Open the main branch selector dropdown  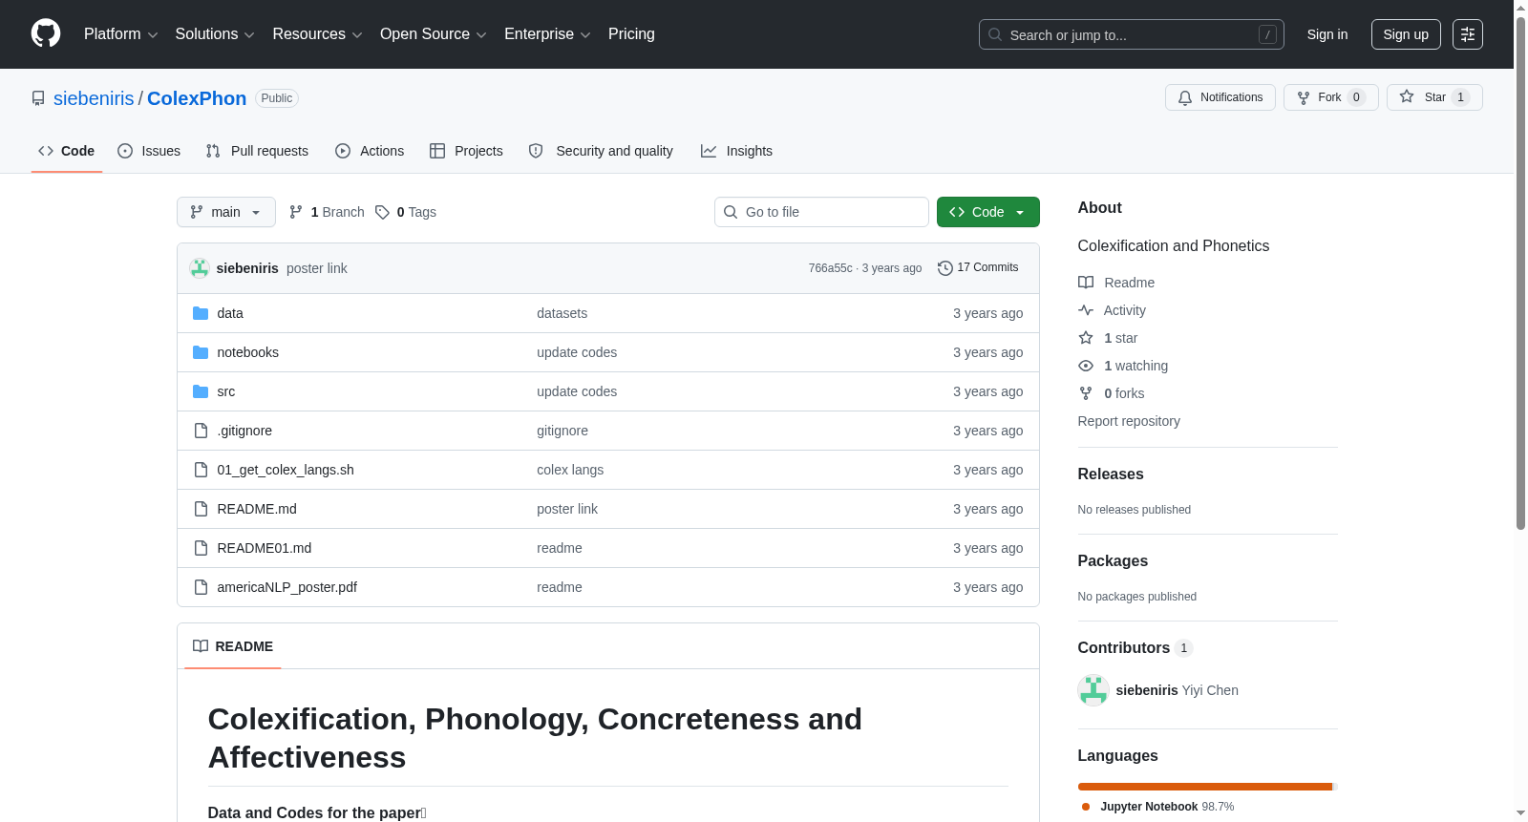coord(226,212)
